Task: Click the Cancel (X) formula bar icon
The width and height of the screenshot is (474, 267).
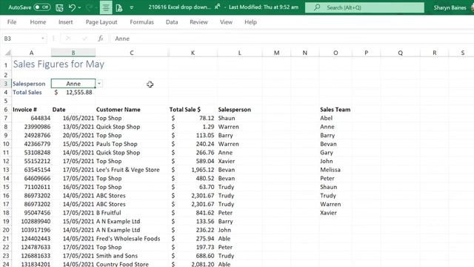Action: (68, 39)
